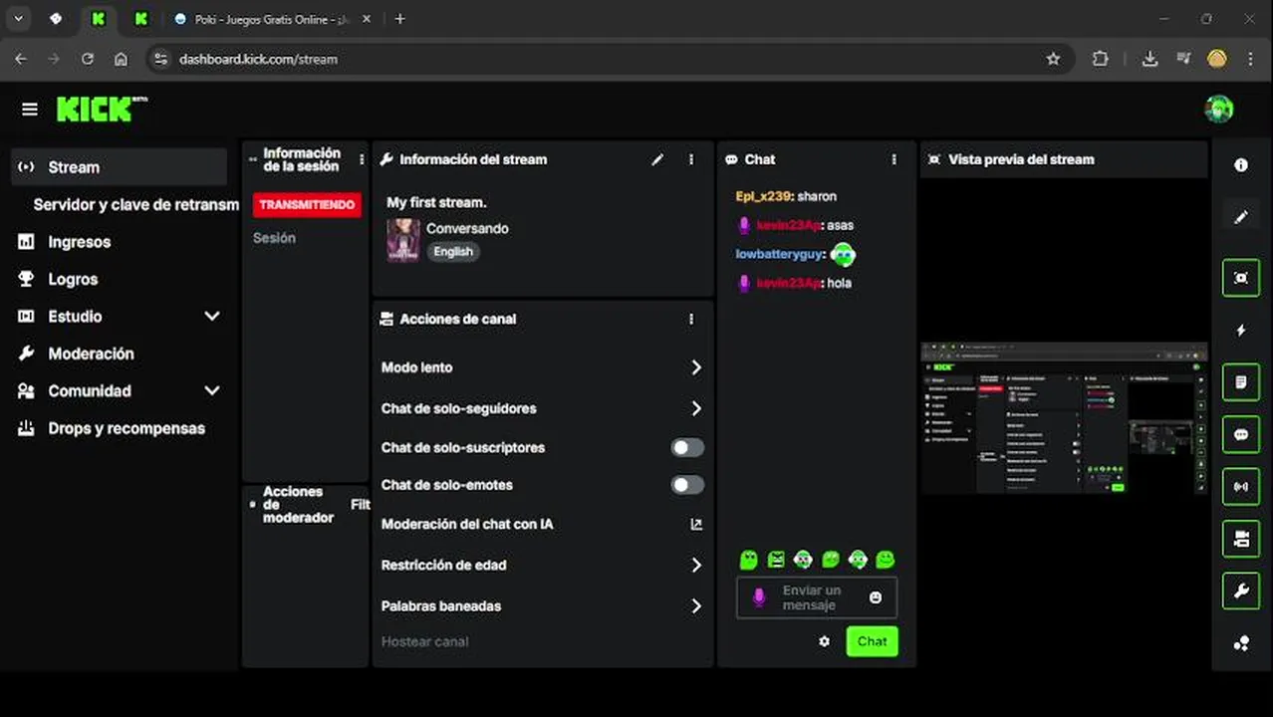1273x717 pixels.
Task: Open the three-dot menu of Acciones de canal
Action: point(691,319)
